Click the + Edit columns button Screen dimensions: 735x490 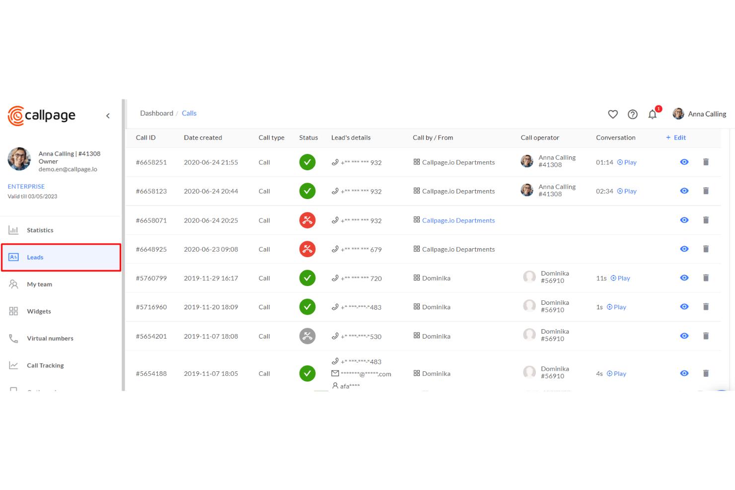[x=676, y=138]
